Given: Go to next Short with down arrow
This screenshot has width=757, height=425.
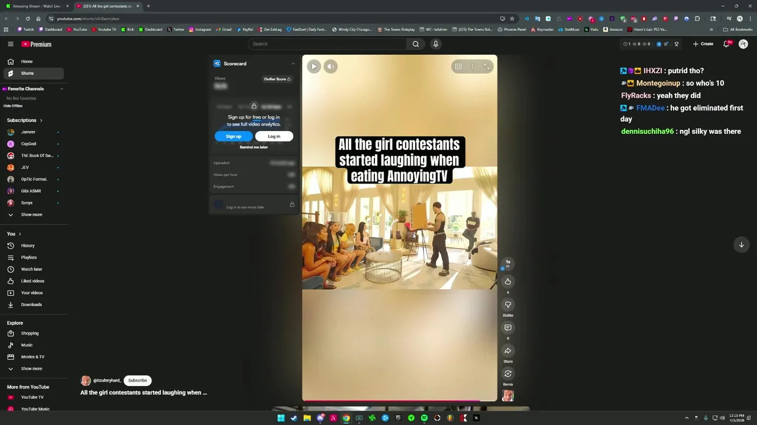Looking at the screenshot, I should click(x=741, y=244).
